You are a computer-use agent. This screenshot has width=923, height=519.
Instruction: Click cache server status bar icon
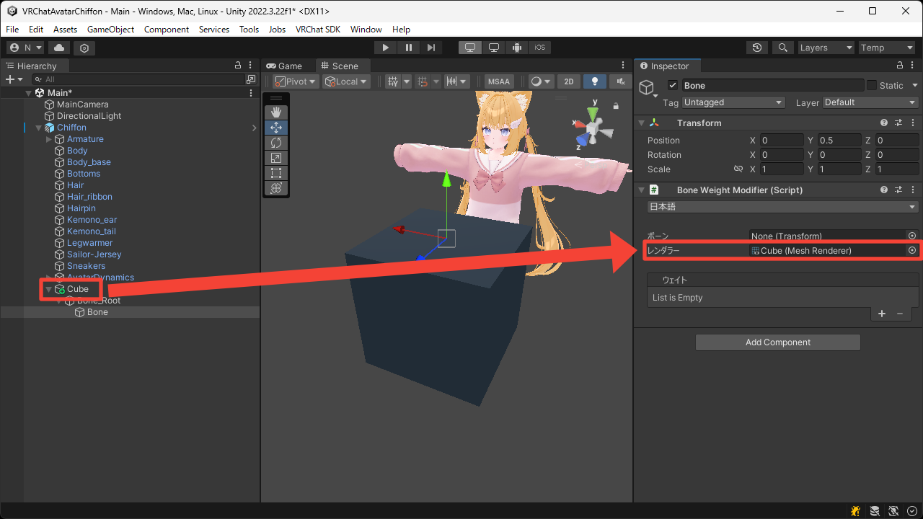875,511
